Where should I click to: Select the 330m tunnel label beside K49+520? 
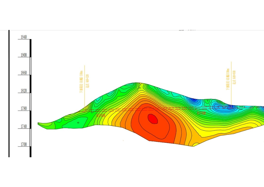81,82
